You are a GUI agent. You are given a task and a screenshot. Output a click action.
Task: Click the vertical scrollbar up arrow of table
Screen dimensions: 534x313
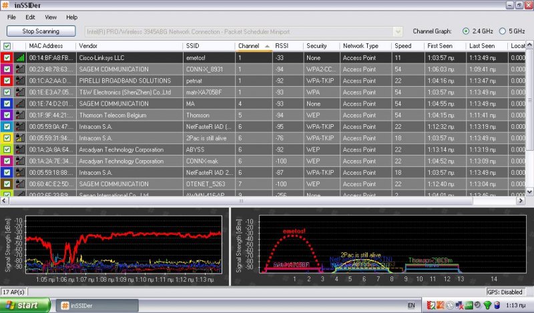529,45
